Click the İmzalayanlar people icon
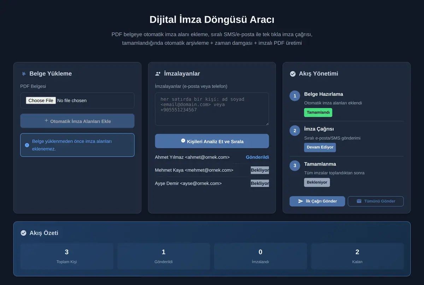 [158, 74]
